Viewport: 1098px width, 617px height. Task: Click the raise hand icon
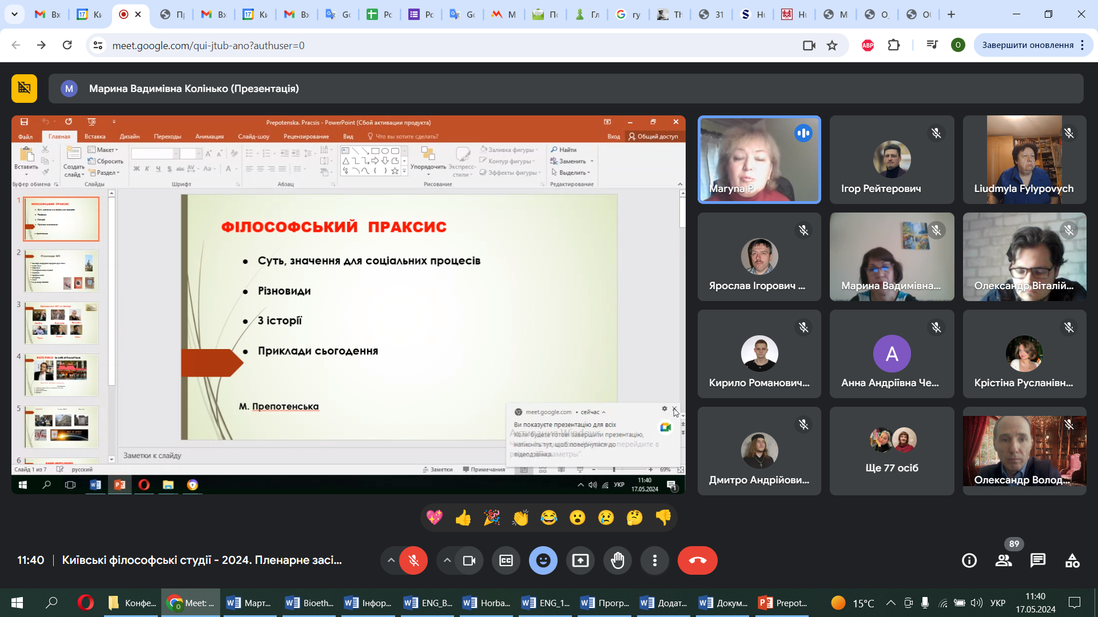click(618, 560)
